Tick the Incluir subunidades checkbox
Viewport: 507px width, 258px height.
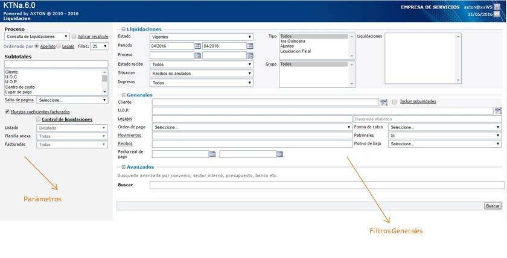tap(394, 102)
